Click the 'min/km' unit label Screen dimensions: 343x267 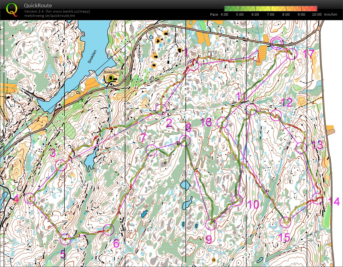click(331, 14)
